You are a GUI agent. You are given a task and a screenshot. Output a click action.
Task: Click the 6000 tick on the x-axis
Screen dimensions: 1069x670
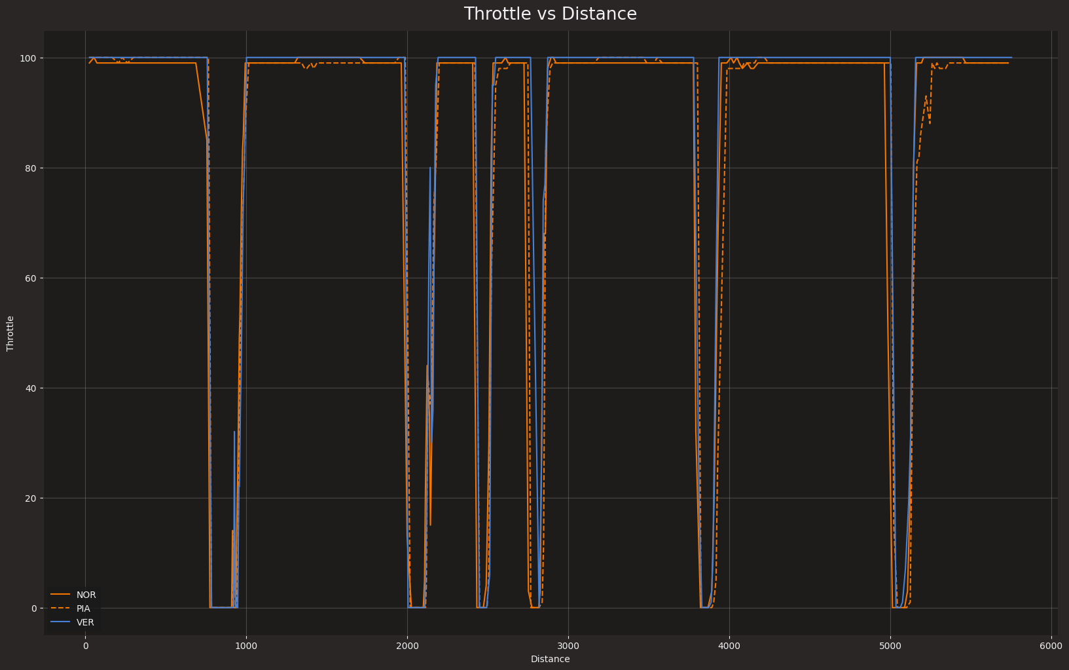pyautogui.click(x=1051, y=645)
